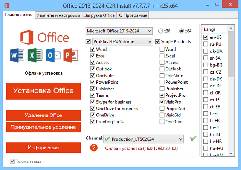Open the Microsoft Office 2019-2024 version dropdown
This screenshot has width=241, height=170.
pos(119,31)
